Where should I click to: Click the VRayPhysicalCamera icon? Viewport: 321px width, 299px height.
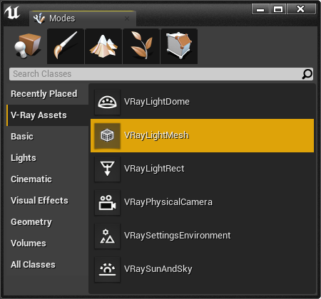(x=107, y=202)
